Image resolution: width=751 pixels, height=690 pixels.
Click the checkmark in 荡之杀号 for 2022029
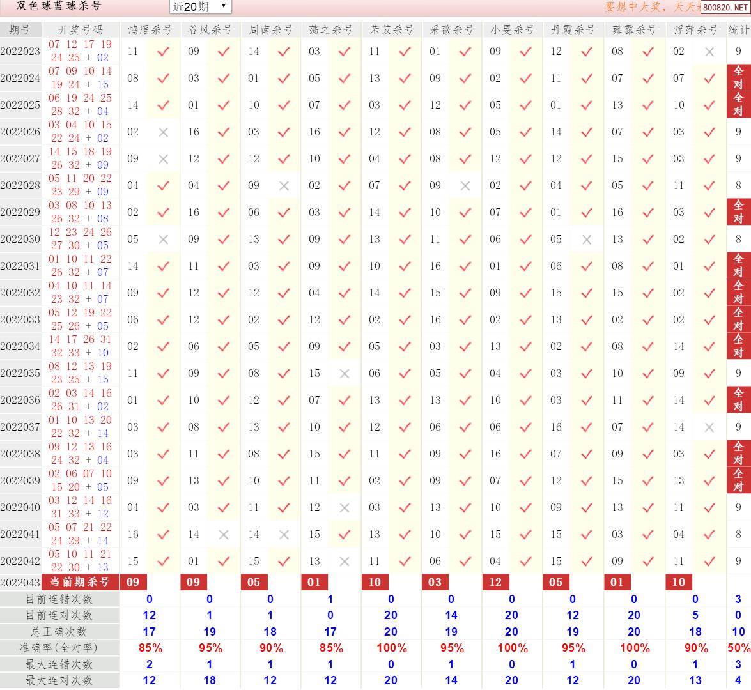coord(345,212)
